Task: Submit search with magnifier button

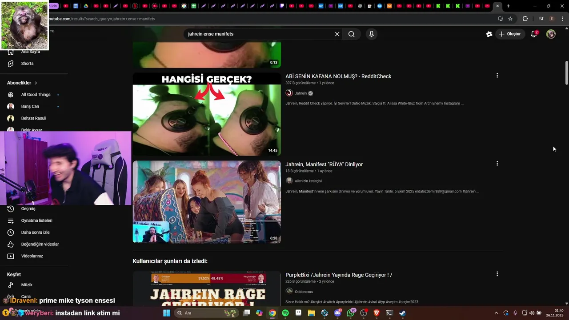Action: 352,34
